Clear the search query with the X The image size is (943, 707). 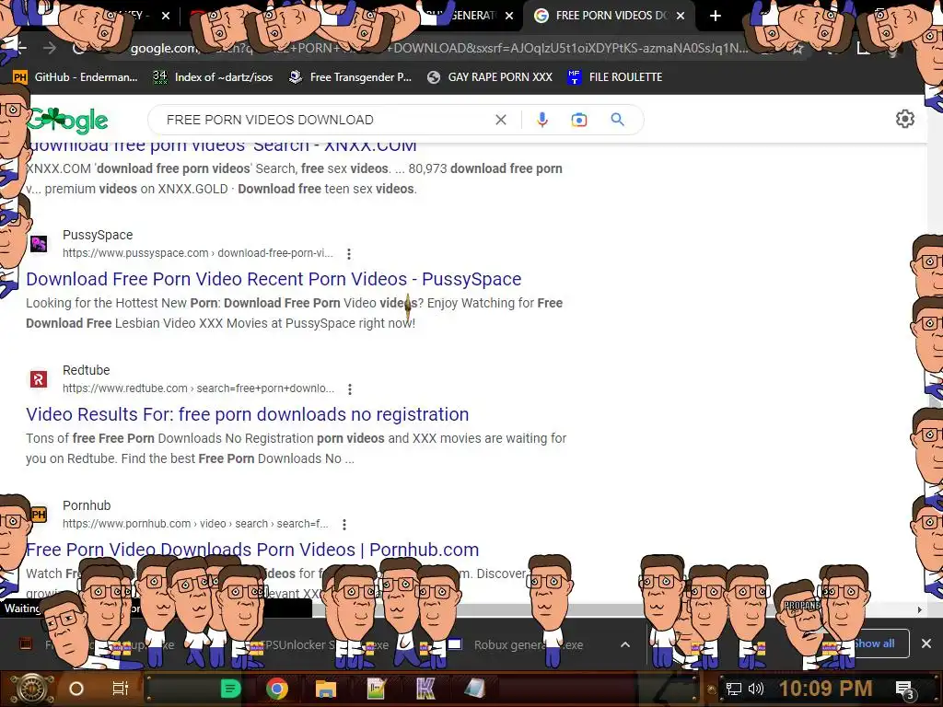(500, 120)
